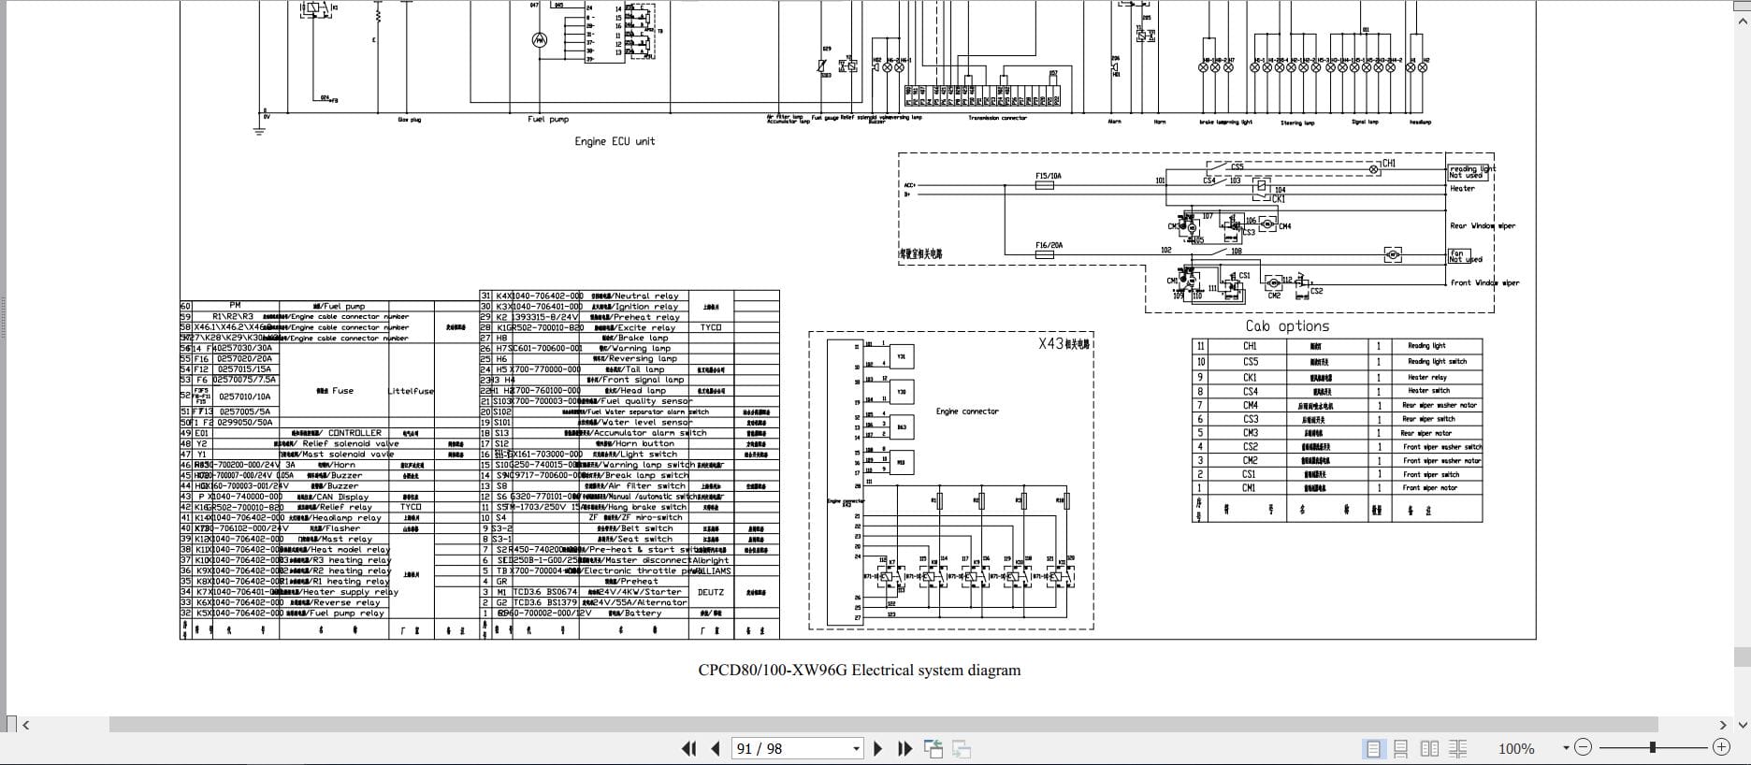Click the vertical scrollbar down arrow
Screen dimensions: 1751x765
coord(1742,725)
